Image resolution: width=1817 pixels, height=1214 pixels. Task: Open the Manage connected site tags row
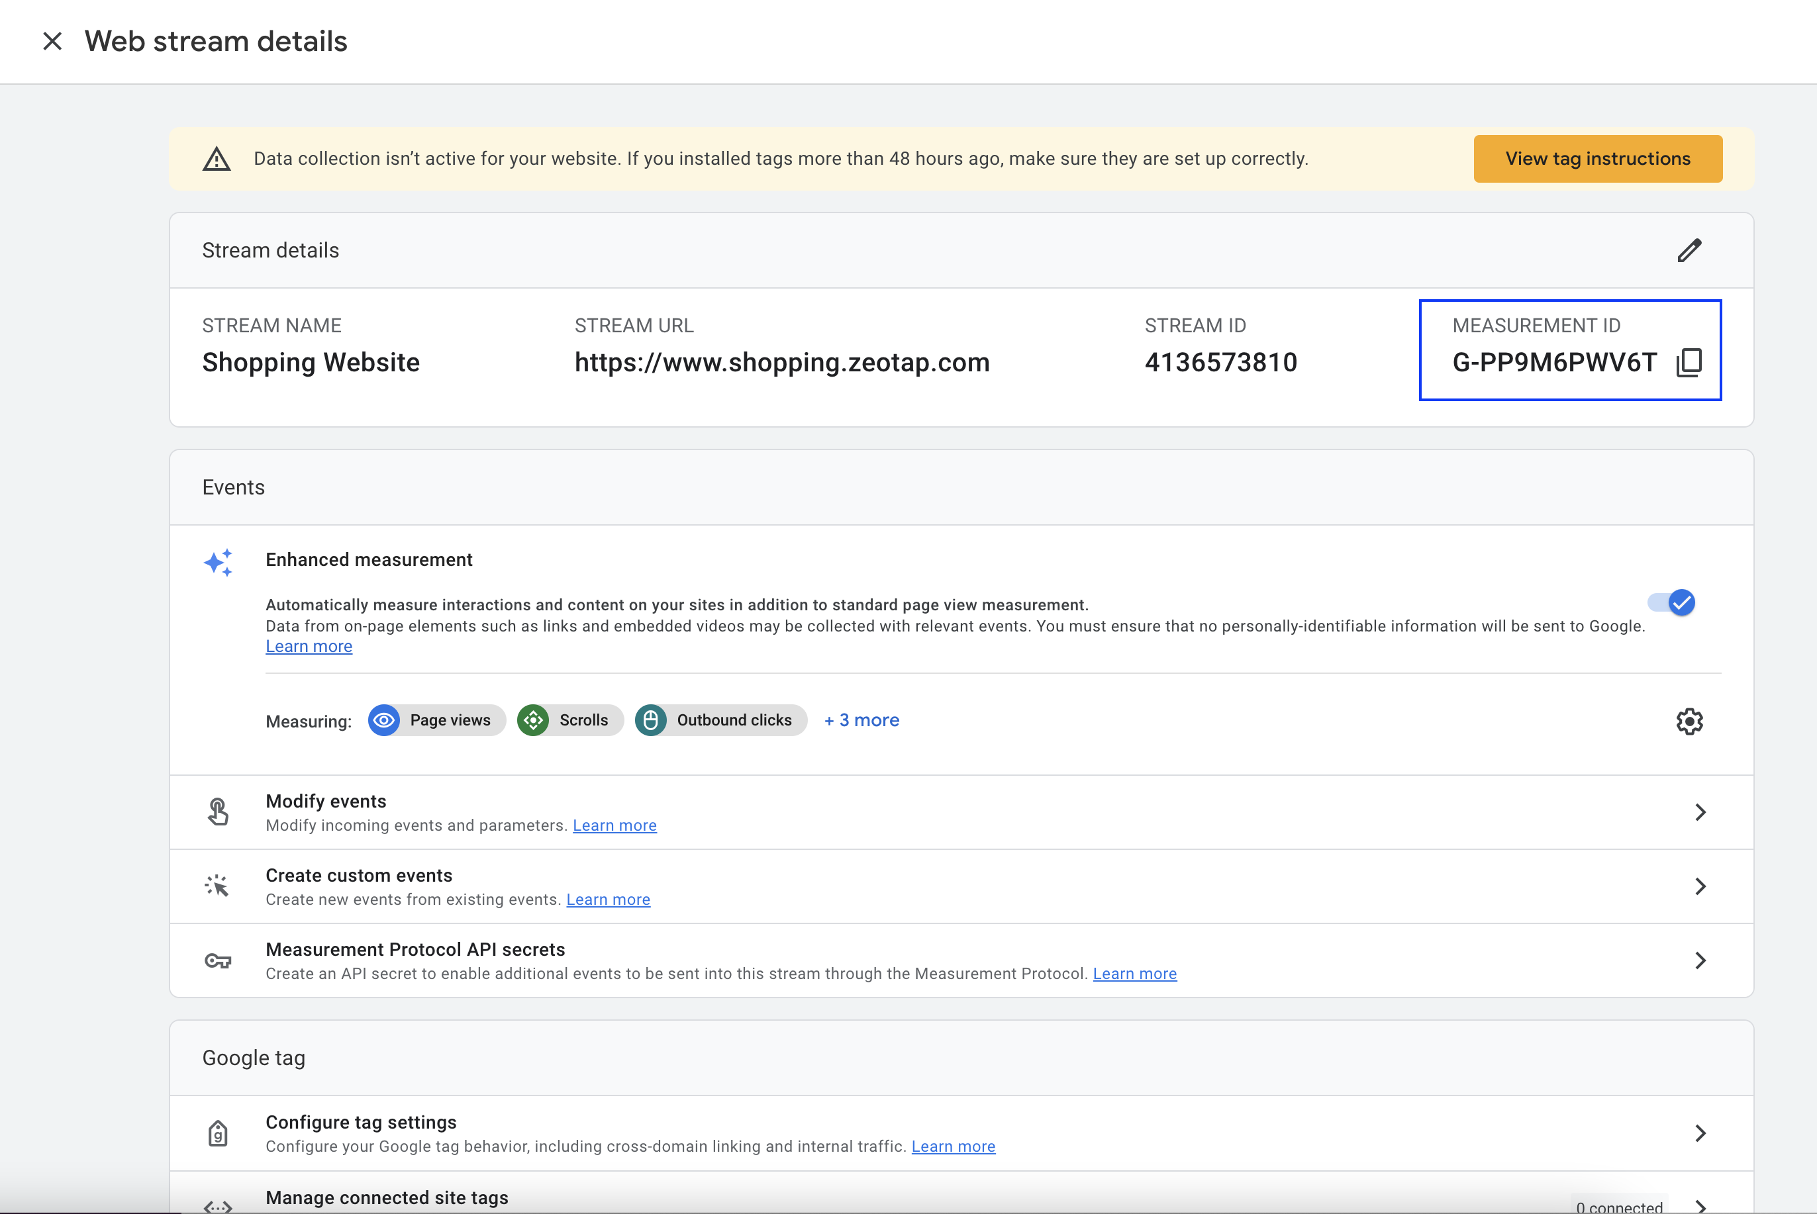coord(960,1197)
